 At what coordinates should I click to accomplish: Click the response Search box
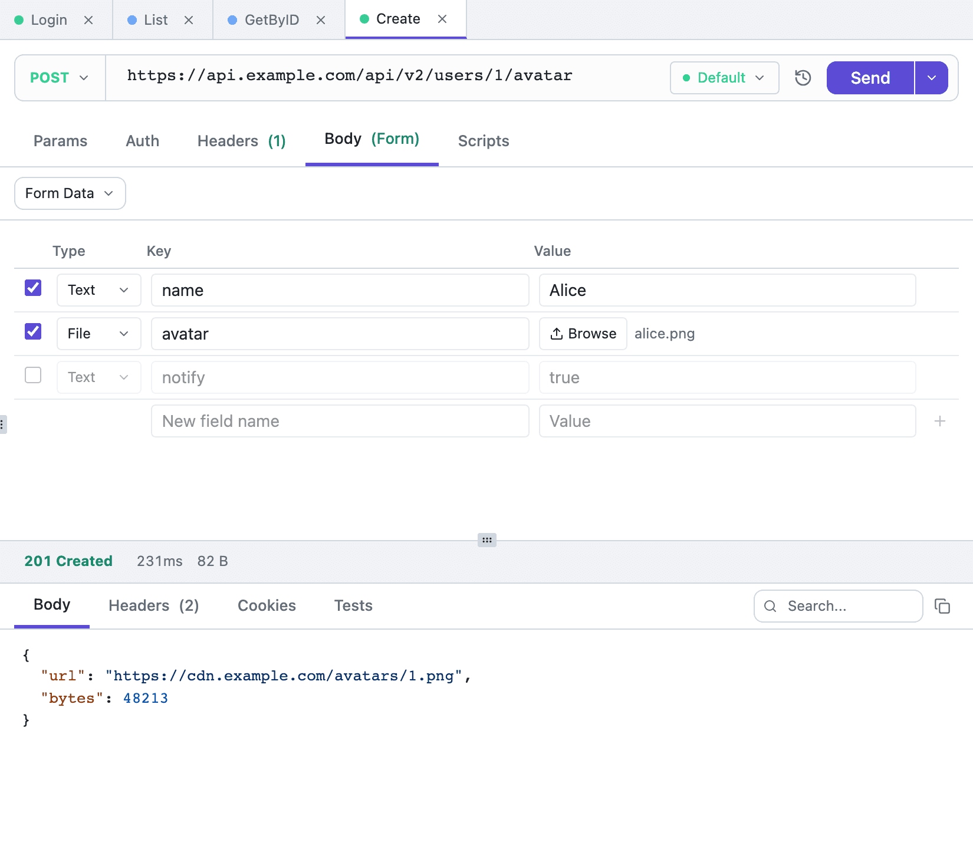point(839,606)
